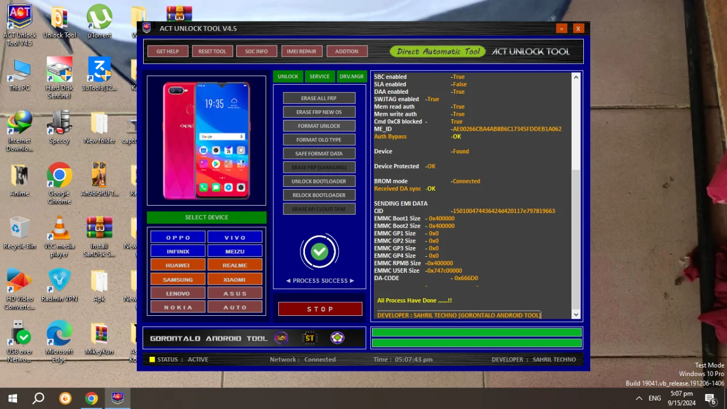Choose the INFINIX brand
Screen dimensions: 727x409
(x=178, y=251)
